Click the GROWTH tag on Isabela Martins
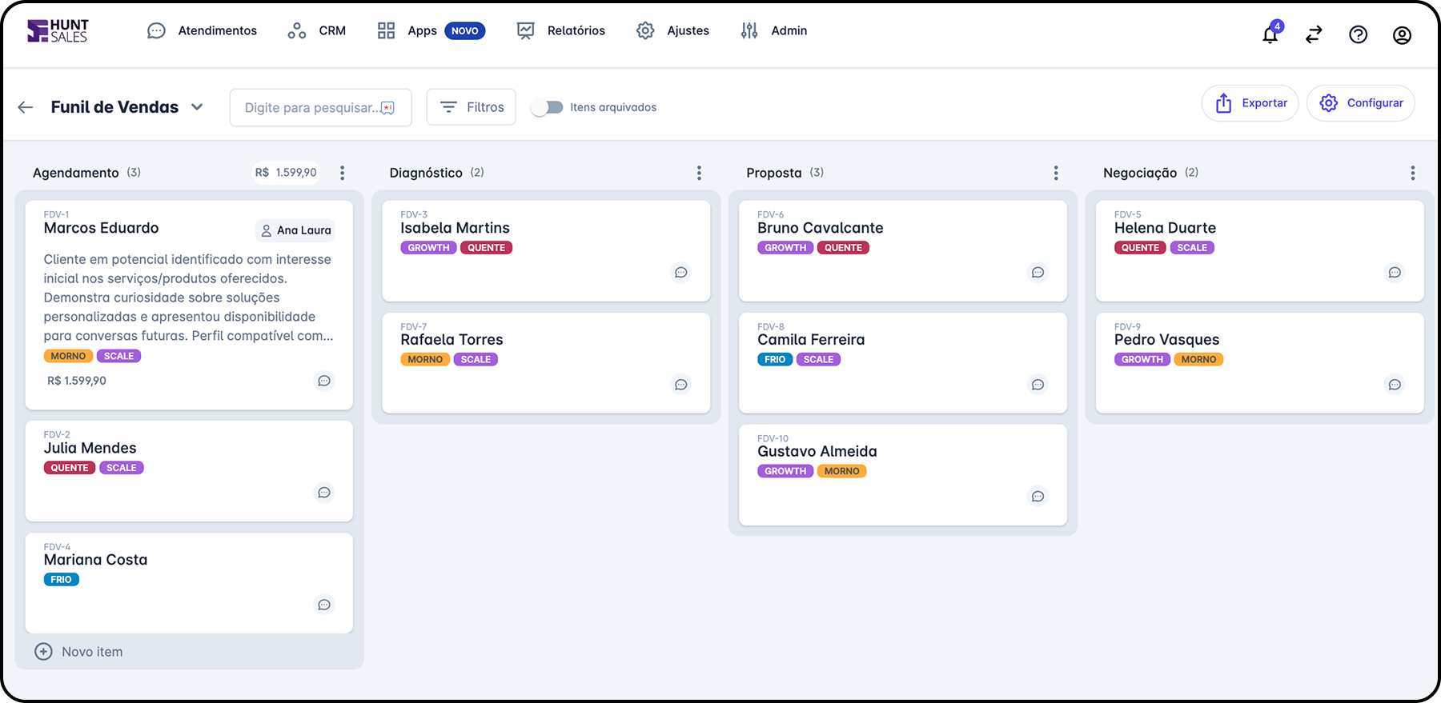 coord(428,248)
